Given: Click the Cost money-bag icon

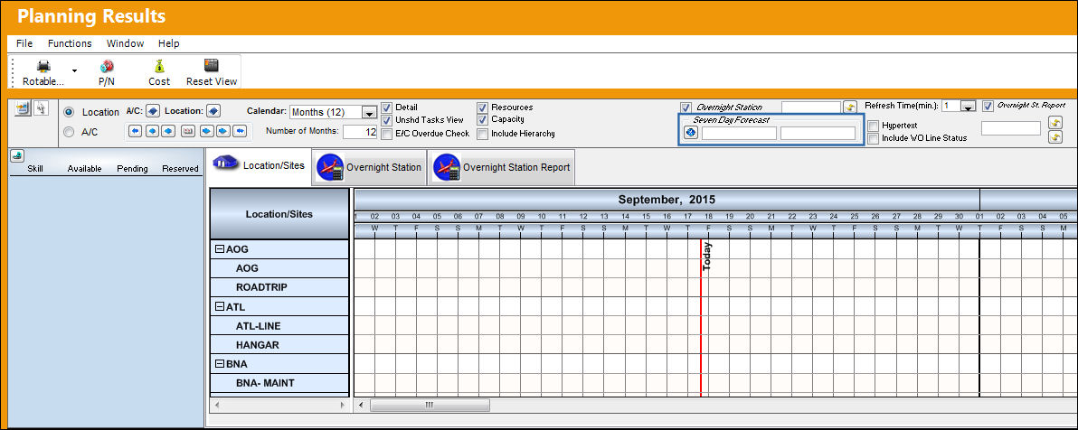Looking at the screenshot, I should [x=159, y=67].
